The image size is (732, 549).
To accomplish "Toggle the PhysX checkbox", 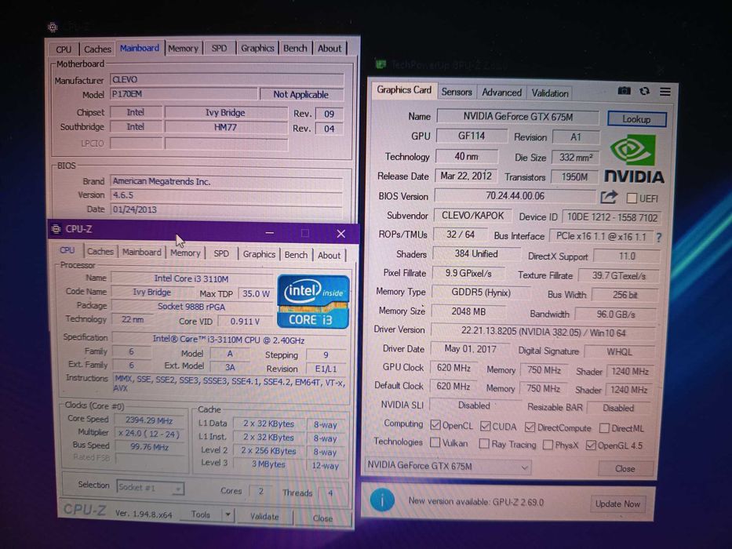I will pos(548,445).
